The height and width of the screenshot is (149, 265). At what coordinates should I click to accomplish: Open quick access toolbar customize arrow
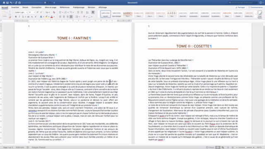coord(54,3)
